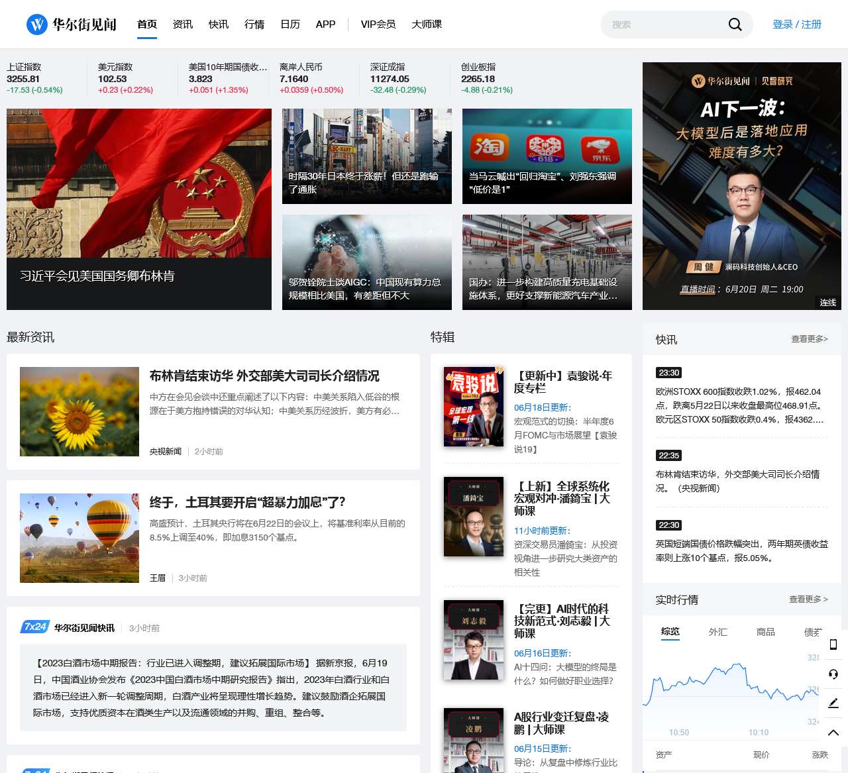Click the sunflower article thumbnail
This screenshot has width=848, height=773.
tap(79, 411)
